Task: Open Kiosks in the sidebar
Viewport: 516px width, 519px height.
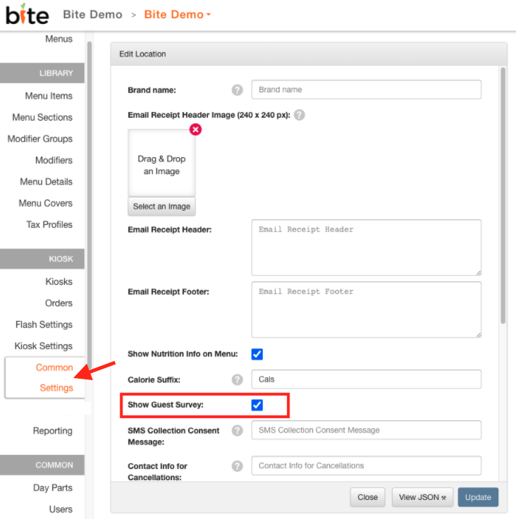Action: pyautogui.click(x=59, y=281)
